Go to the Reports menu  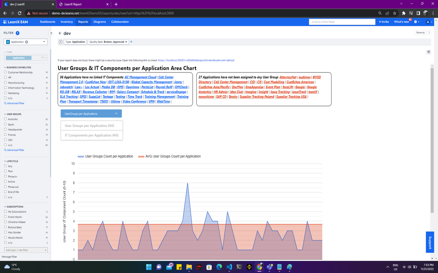(x=83, y=22)
